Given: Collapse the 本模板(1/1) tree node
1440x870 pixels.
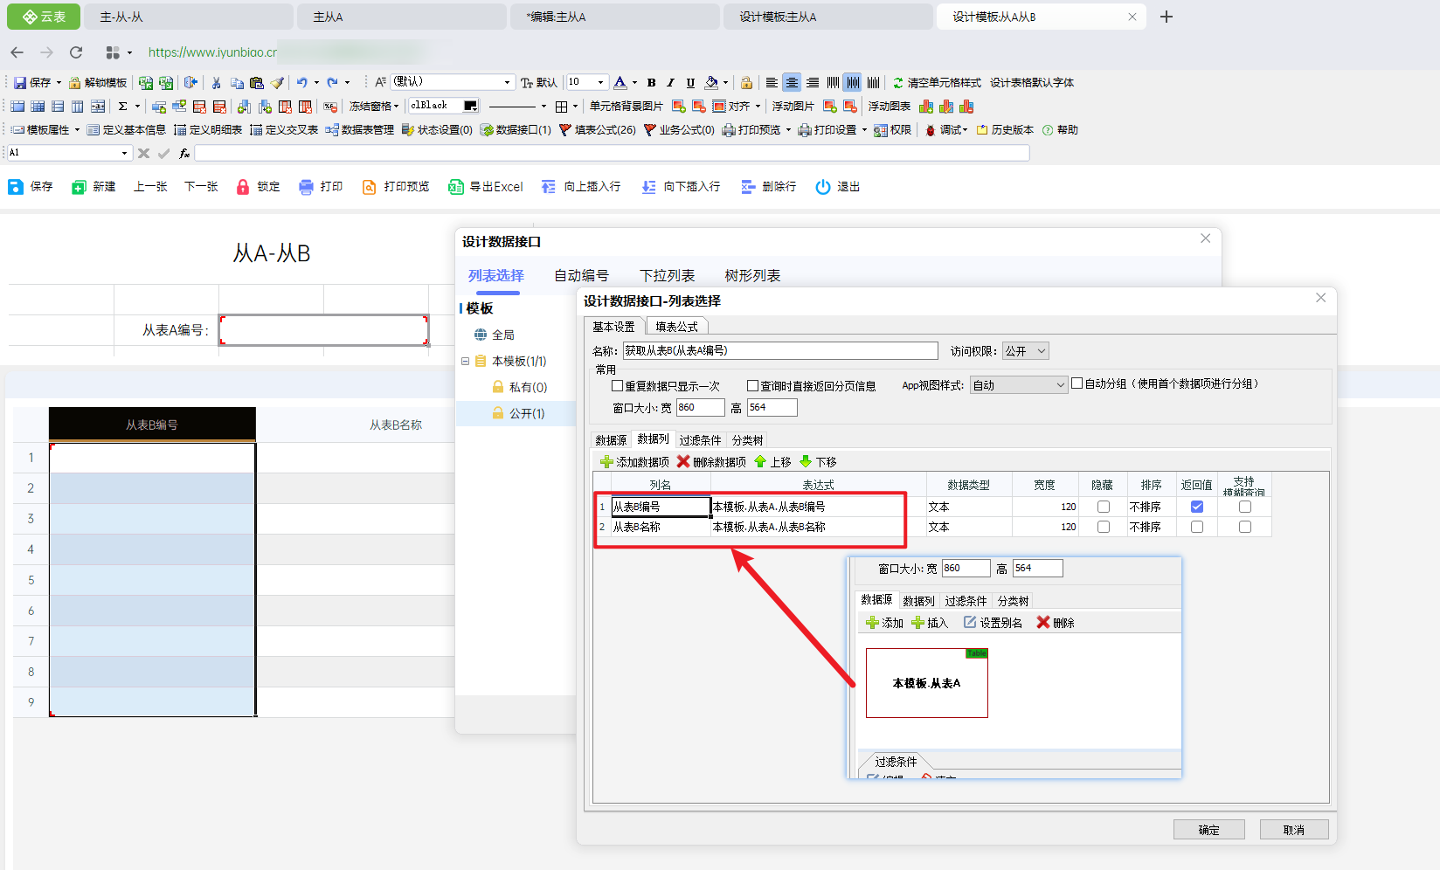Looking at the screenshot, I should [466, 361].
